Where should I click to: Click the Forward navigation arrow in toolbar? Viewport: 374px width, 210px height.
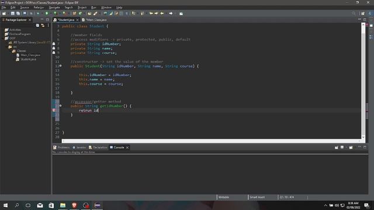pos(171,13)
